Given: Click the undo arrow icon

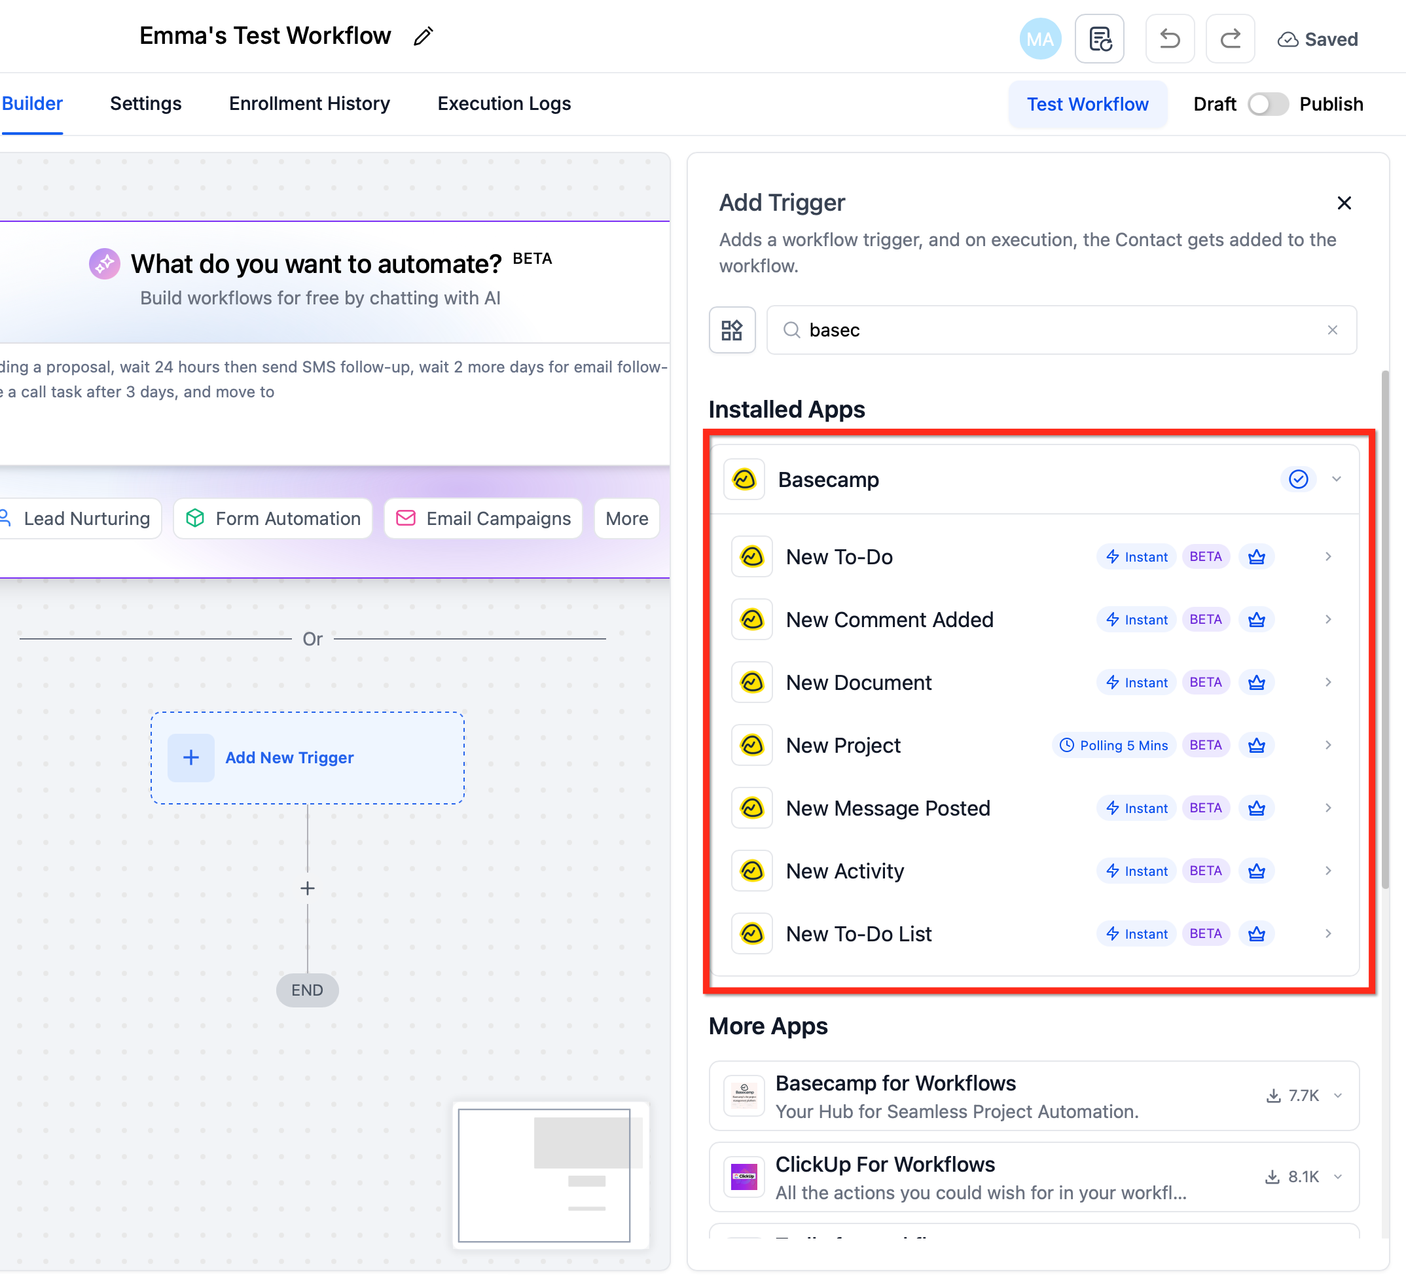Looking at the screenshot, I should click(x=1170, y=39).
